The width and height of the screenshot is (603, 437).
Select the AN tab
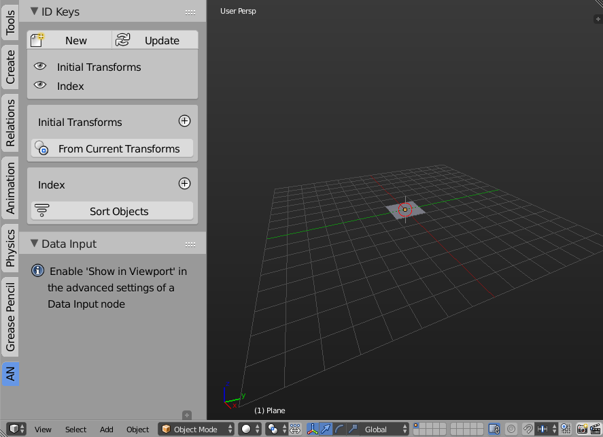point(10,374)
